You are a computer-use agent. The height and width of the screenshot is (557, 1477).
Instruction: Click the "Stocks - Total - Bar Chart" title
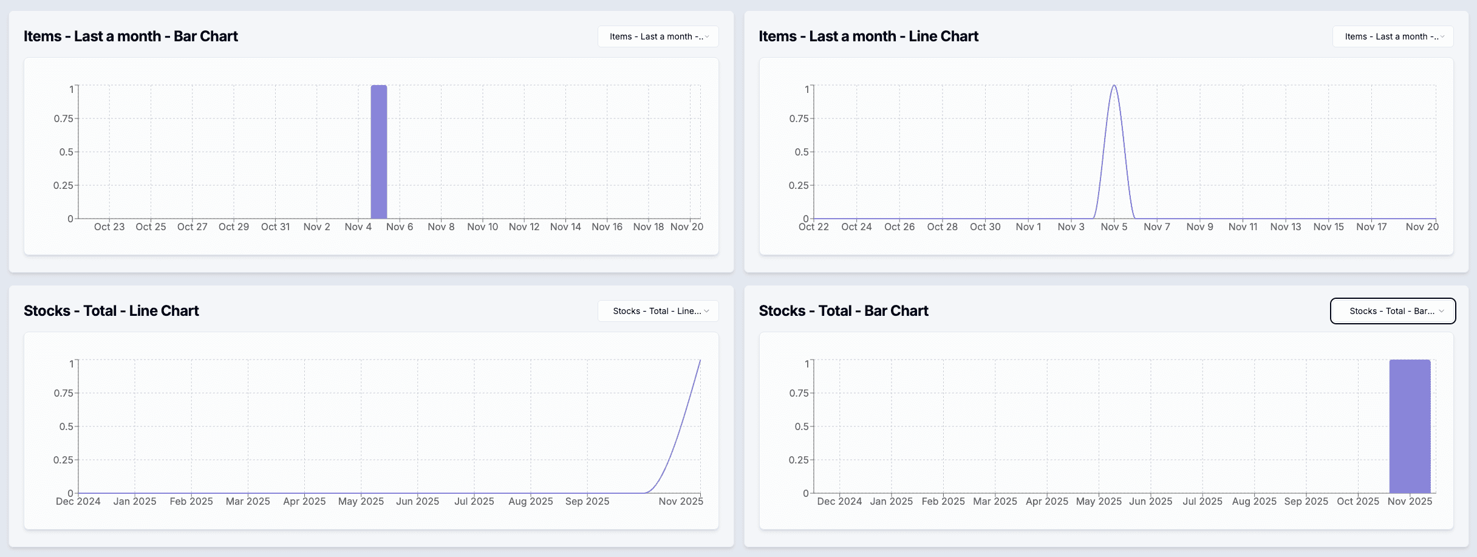(844, 310)
